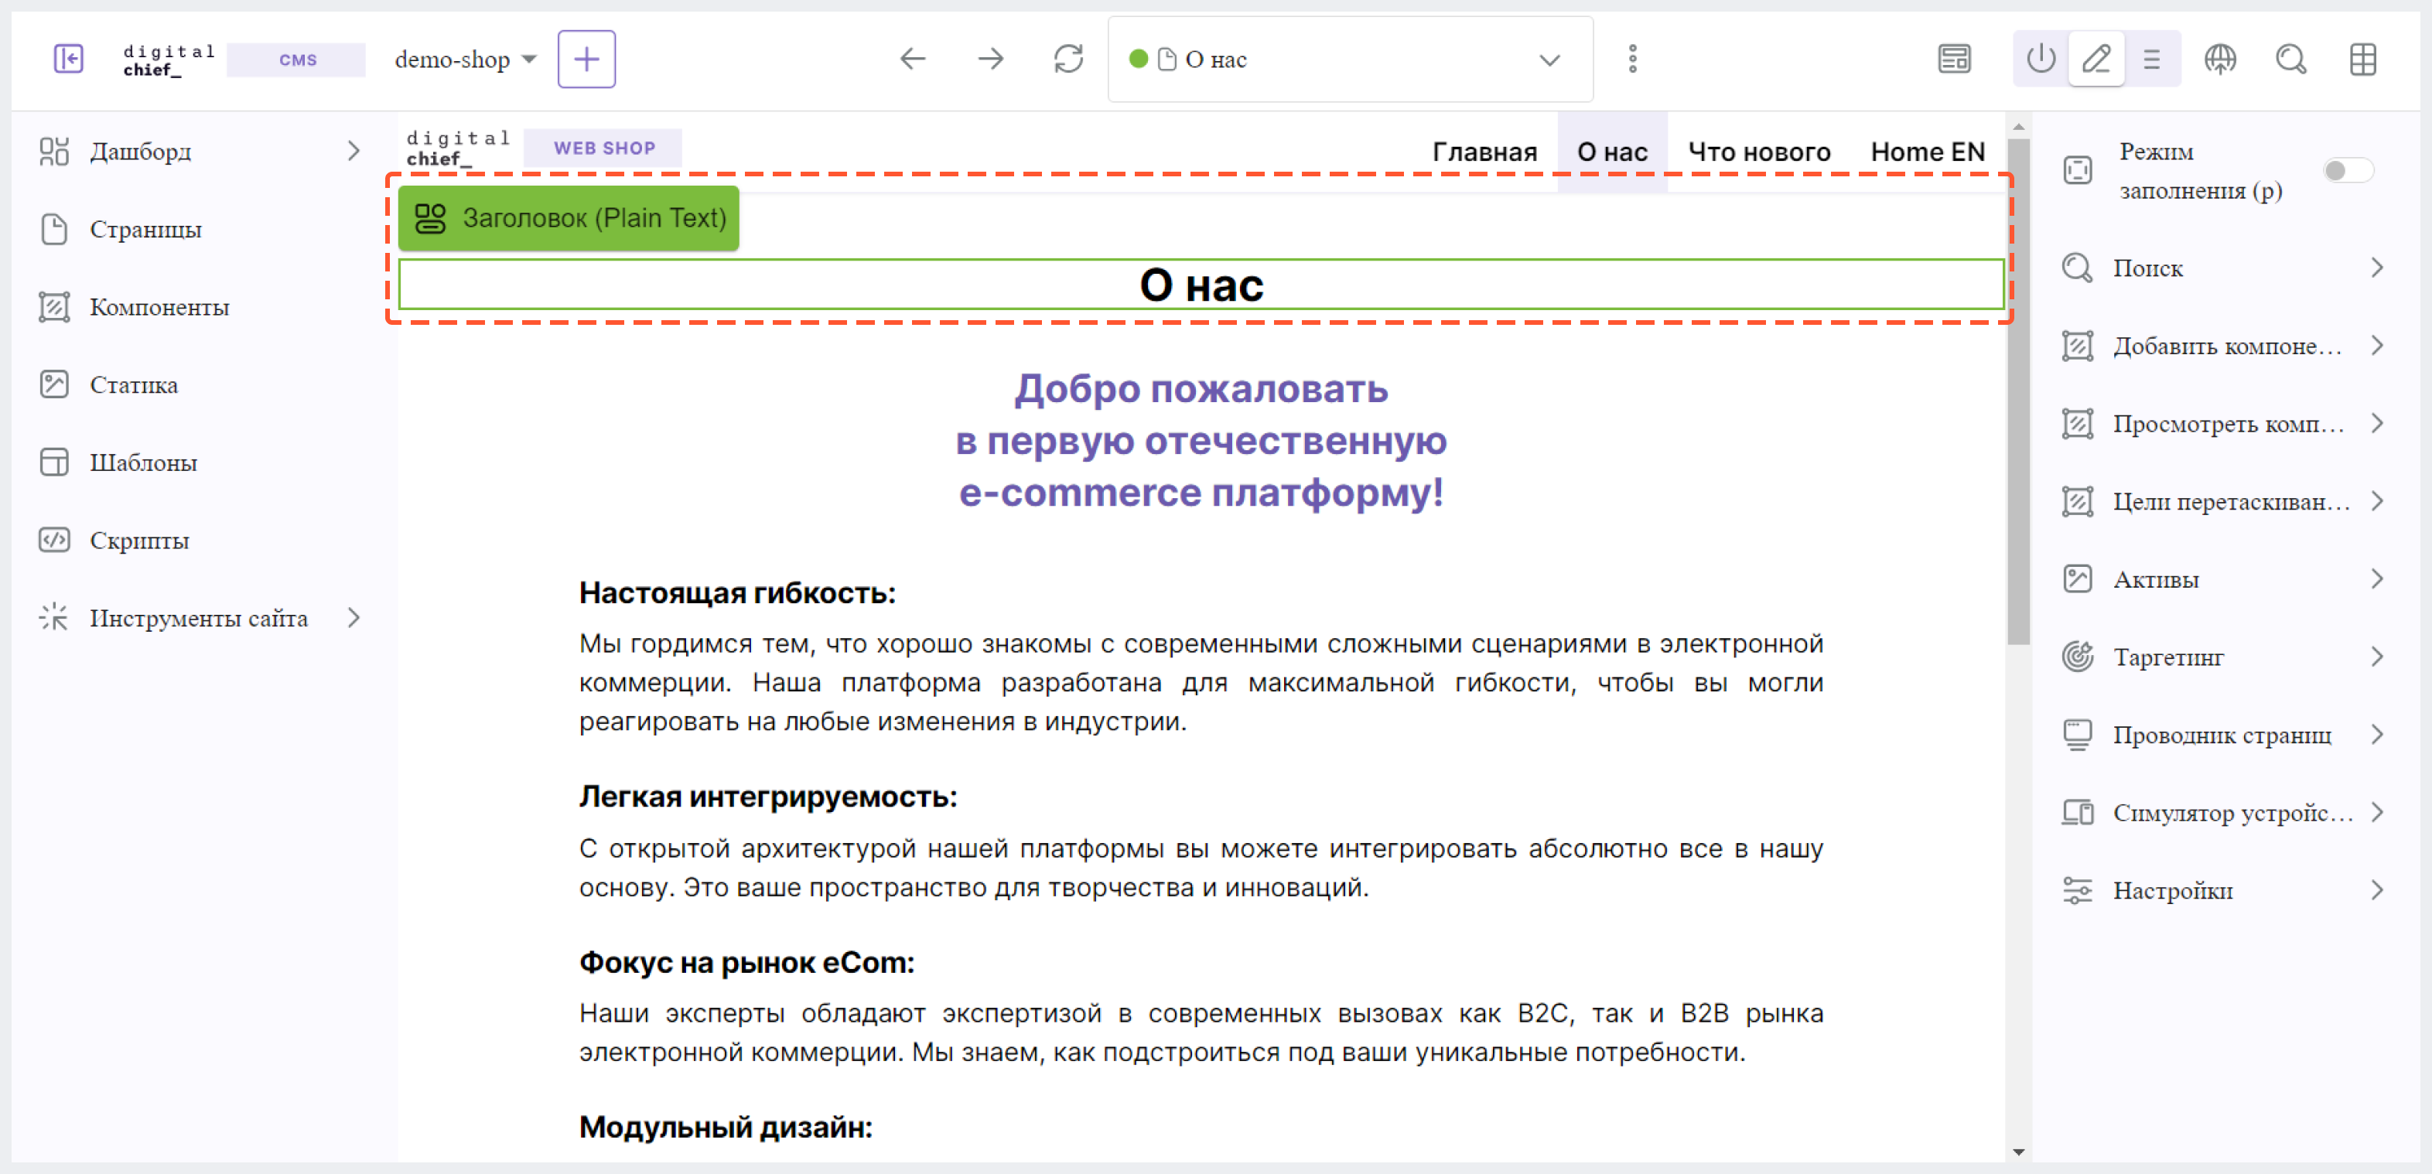The height and width of the screenshot is (1174, 2432).
Task: Click the Симулятор устройств icon
Action: tap(2077, 813)
